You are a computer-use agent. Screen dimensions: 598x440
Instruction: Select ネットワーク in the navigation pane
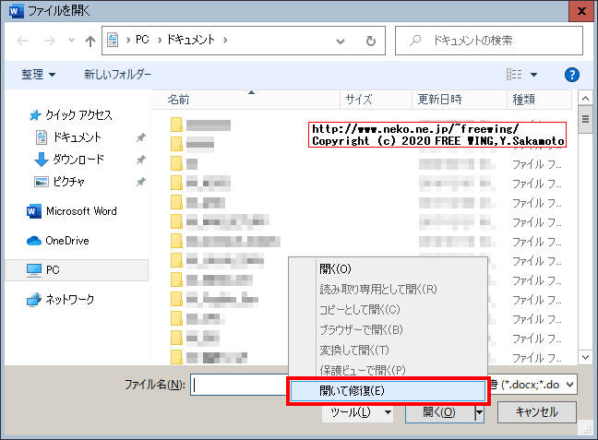(69, 299)
